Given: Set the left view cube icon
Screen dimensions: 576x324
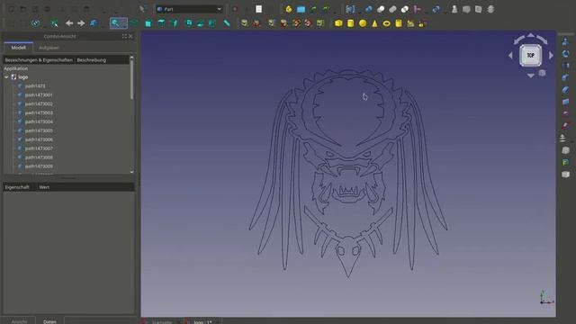Looking at the screenshot, I should pyautogui.click(x=212, y=23).
